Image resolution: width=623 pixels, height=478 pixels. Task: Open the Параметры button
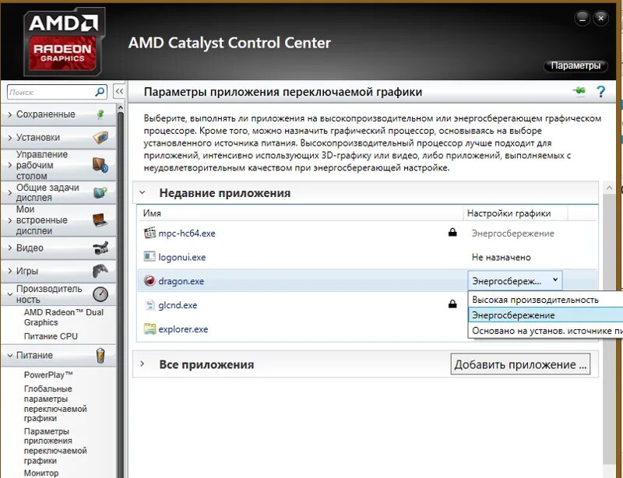pos(575,65)
